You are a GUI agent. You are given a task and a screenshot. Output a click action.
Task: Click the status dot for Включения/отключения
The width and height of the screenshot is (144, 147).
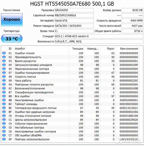pos(4,88)
